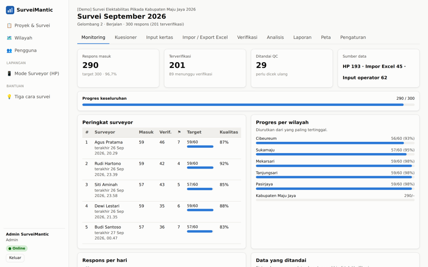Click the Kabupaten Maju Jaya progress bar
This screenshot has width=428, height=267.
pyautogui.click(x=335, y=200)
